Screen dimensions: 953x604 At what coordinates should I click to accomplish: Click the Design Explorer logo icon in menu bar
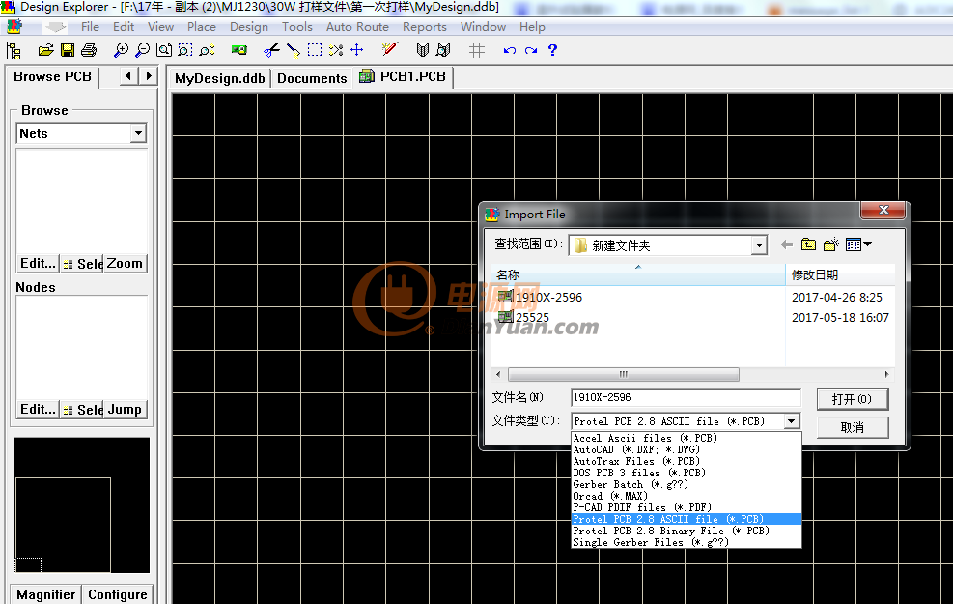(14, 27)
